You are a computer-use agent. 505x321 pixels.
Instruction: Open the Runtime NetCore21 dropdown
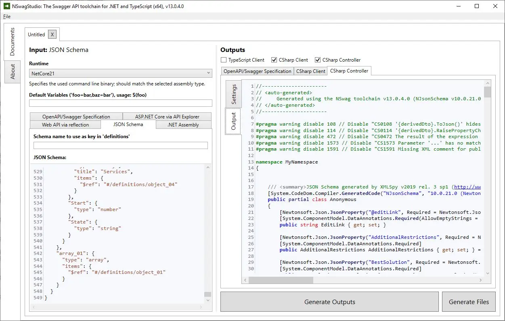[x=120, y=73]
